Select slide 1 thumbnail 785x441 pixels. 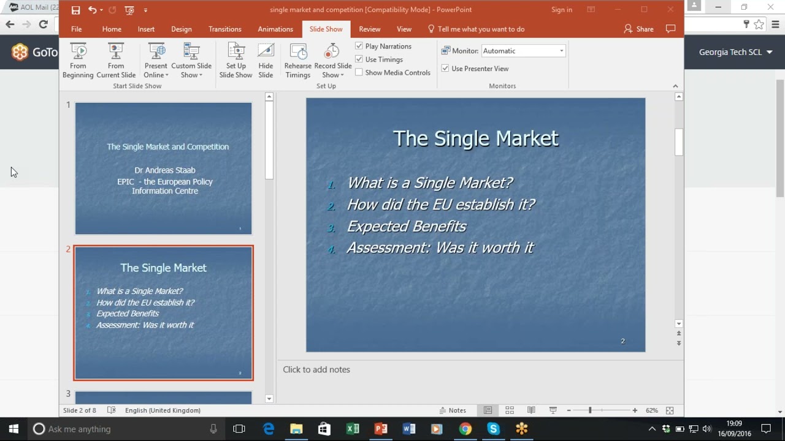pyautogui.click(x=163, y=168)
